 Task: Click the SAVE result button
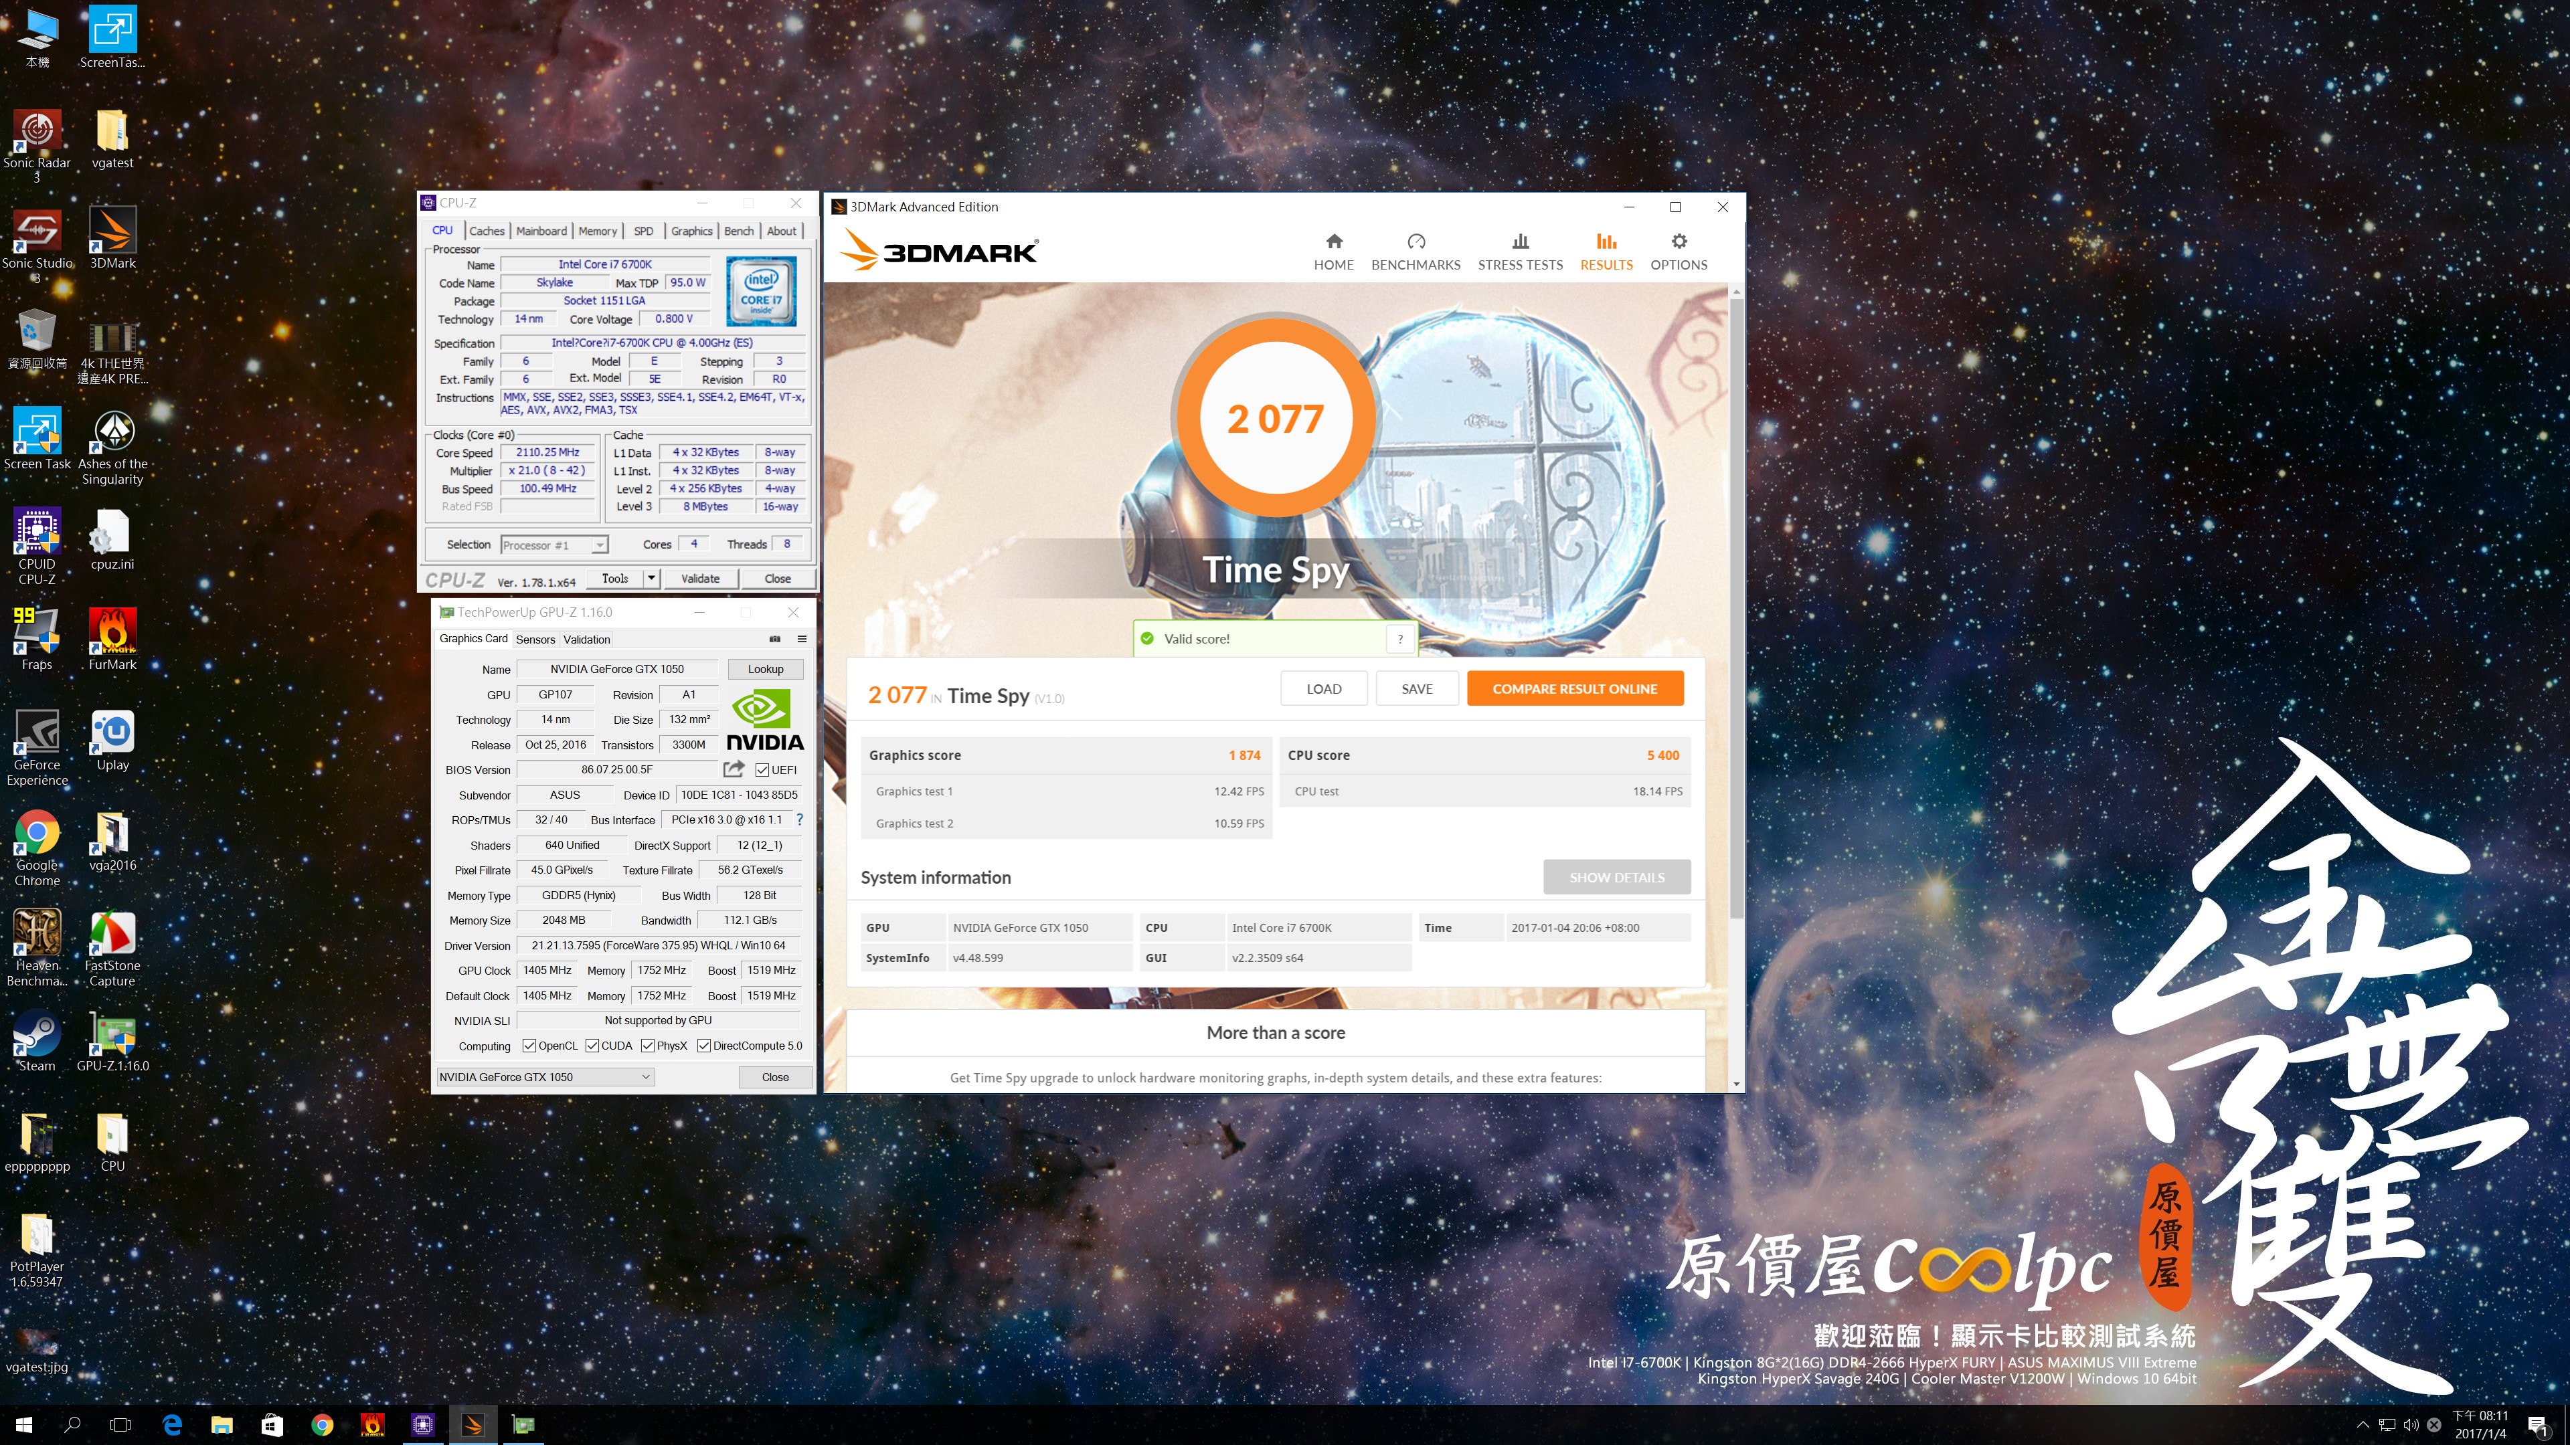[1417, 688]
